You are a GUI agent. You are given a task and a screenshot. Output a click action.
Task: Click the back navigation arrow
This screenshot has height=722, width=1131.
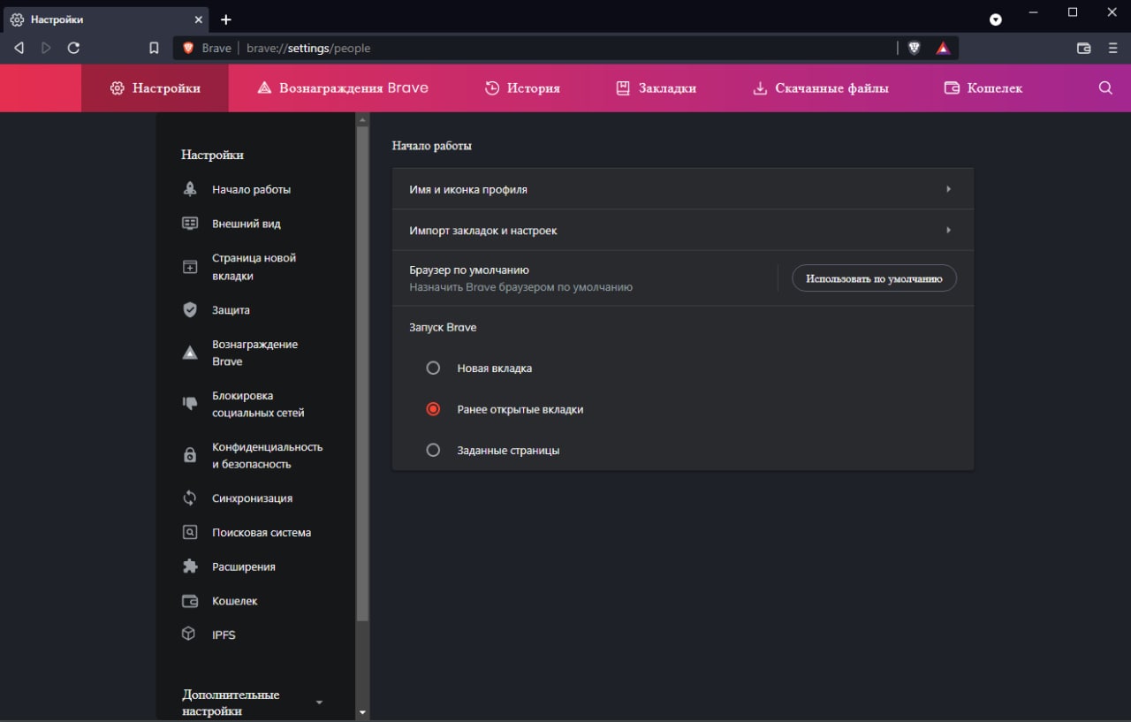tap(19, 48)
